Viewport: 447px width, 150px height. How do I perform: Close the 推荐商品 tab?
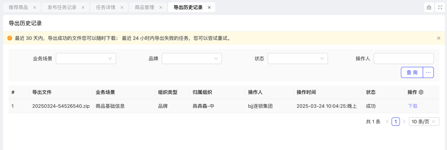click(x=34, y=7)
